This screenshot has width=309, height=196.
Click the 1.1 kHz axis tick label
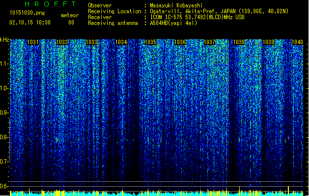(4, 64)
